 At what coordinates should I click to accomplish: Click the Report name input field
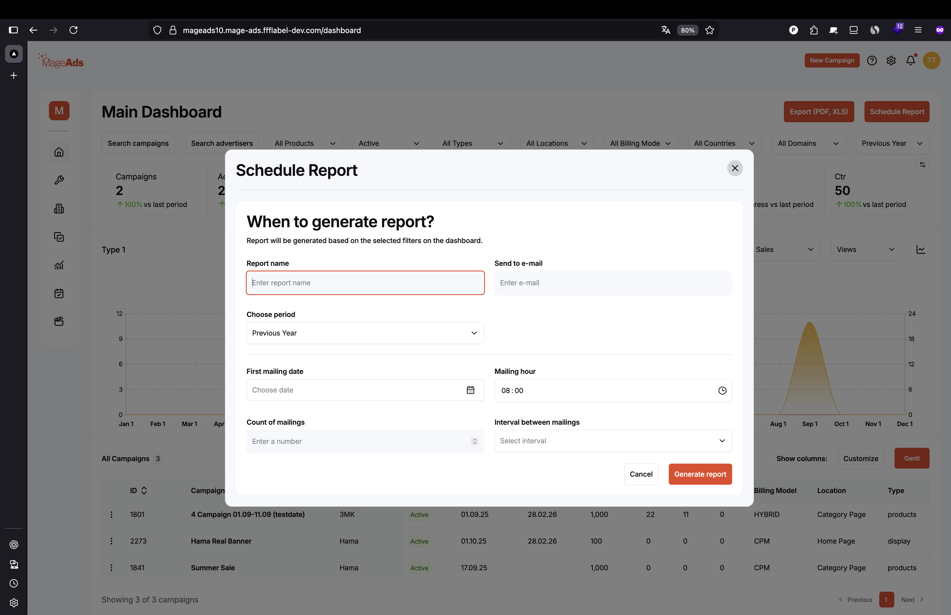pyautogui.click(x=365, y=282)
